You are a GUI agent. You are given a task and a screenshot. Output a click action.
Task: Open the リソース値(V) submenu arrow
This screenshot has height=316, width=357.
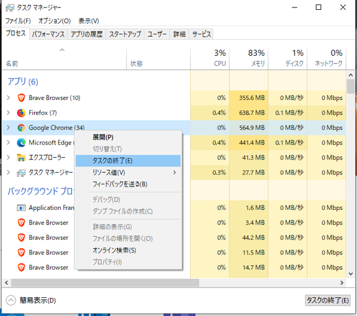click(x=174, y=173)
